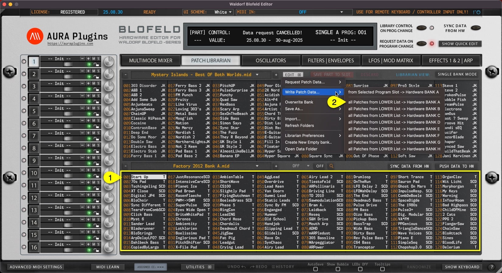502x273 pixels.
Task: Open the UI Scheme White dropdown
Action: (223, 12)
